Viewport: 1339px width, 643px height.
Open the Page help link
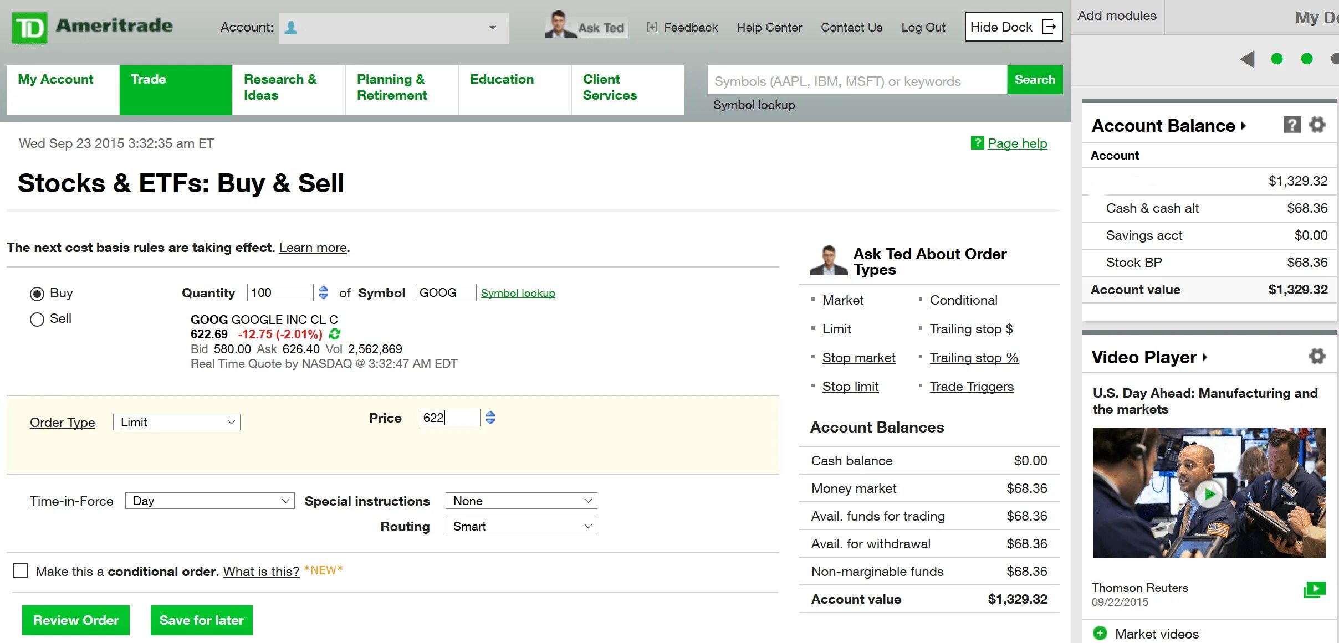(x=1018, y=143)
